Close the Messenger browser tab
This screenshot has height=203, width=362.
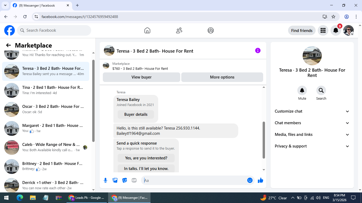(68, 5)
